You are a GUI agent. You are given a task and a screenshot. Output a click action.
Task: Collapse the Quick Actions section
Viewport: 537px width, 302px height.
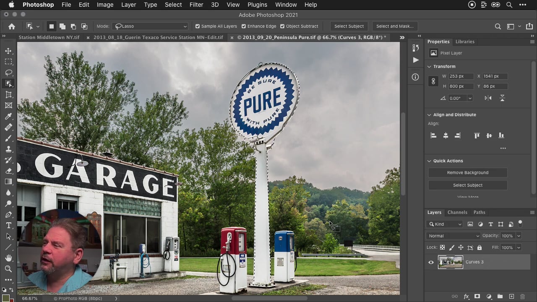click(429, 161)
